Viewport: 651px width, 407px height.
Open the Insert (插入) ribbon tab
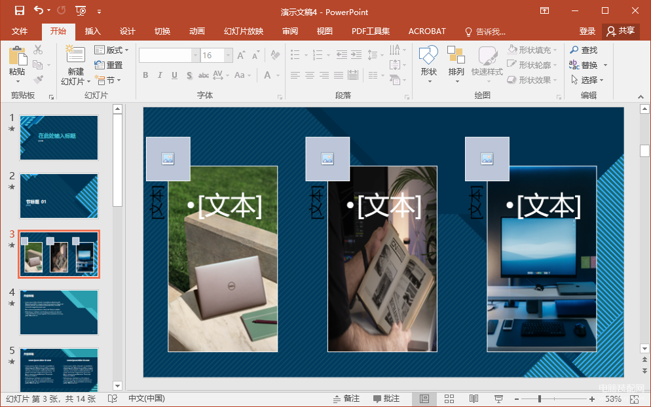(x=92, y=31)
